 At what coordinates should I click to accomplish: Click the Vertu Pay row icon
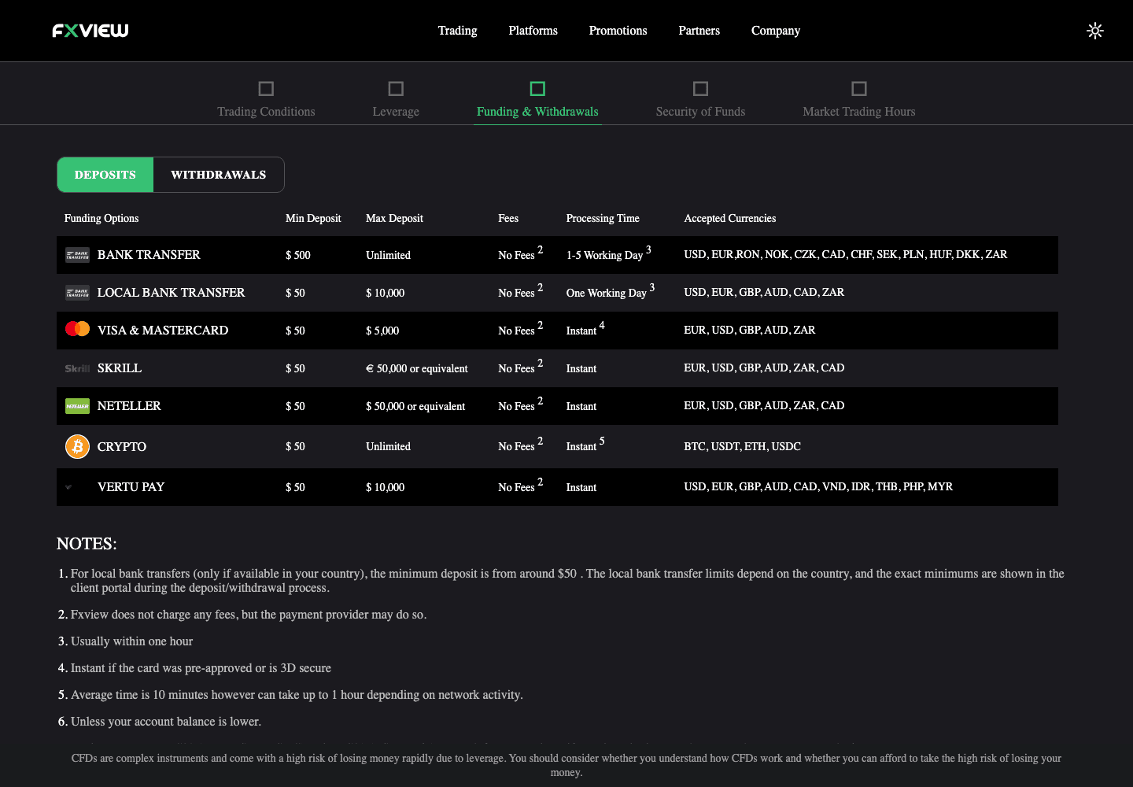[69, 487]
